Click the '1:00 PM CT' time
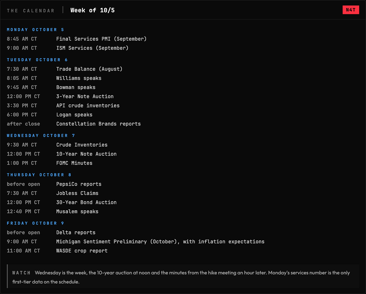Image resolution: width=366 pixels, height=294 pixels. [x=22, y=163]
